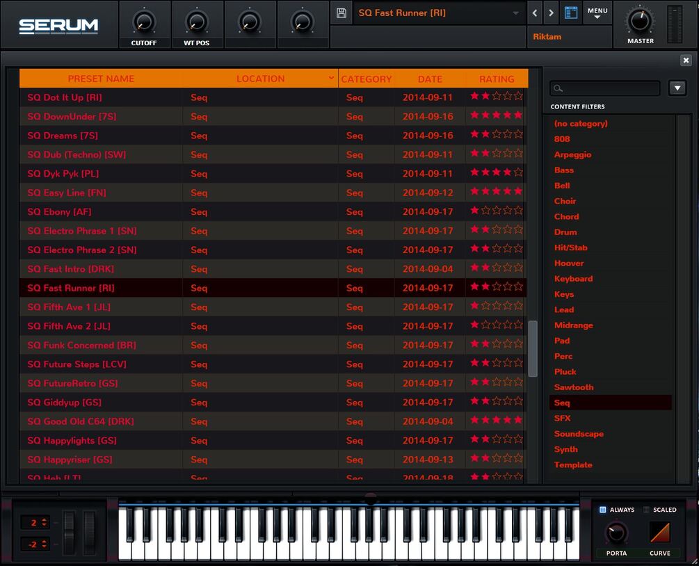Go to previous preset with left arrow
The image size is (699, 566).
(534, 13)
